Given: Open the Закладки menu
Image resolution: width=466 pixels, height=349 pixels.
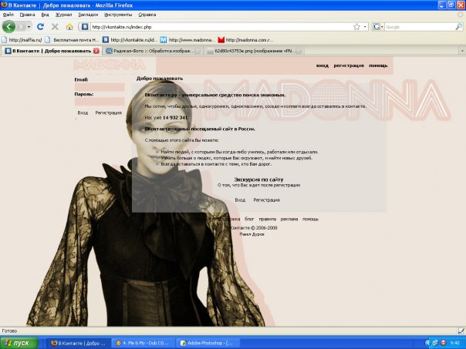Looking at the screenshot, I should point(88,15).
